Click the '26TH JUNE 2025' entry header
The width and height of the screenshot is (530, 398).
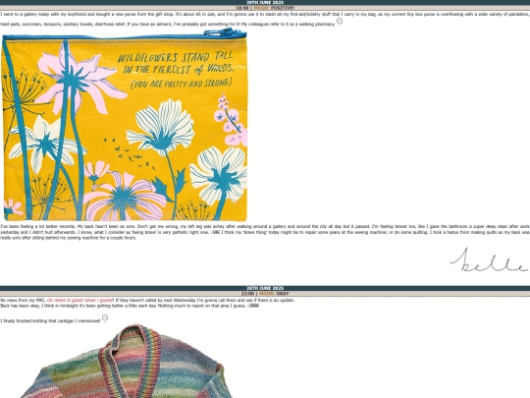(x=265, y=288)
